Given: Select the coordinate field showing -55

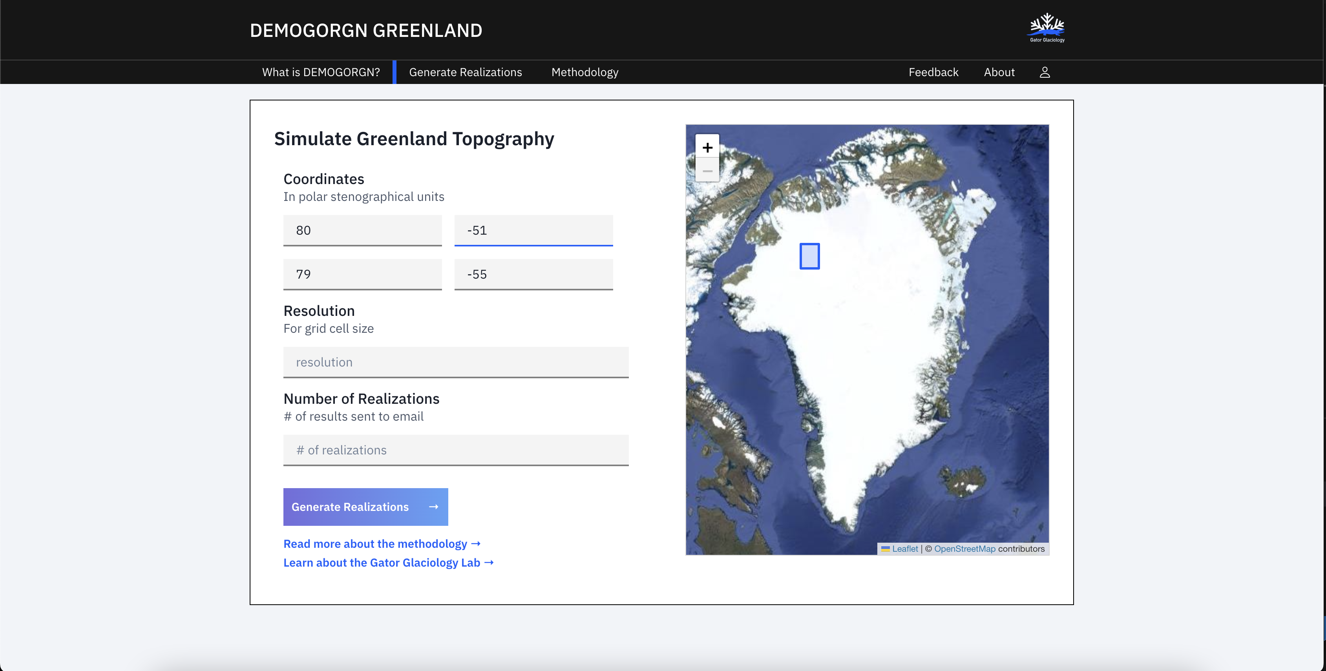Looking at the screenshot, I should tap(533, 274).
